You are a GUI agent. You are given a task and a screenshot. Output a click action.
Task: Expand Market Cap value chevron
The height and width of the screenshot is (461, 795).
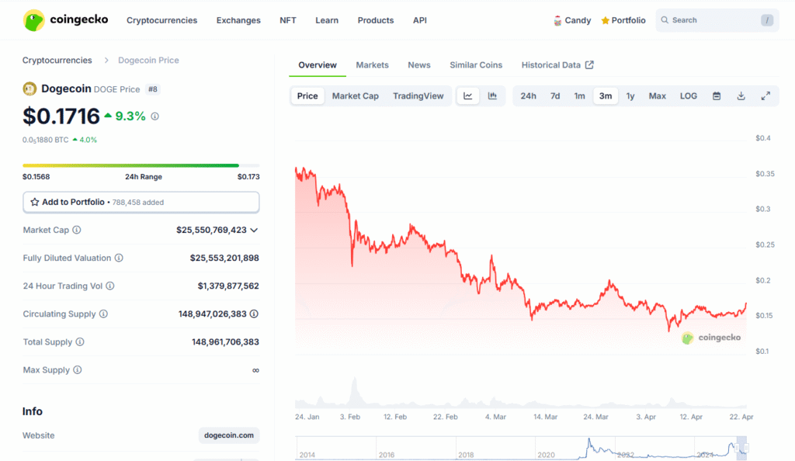click(x=254, y=230)
